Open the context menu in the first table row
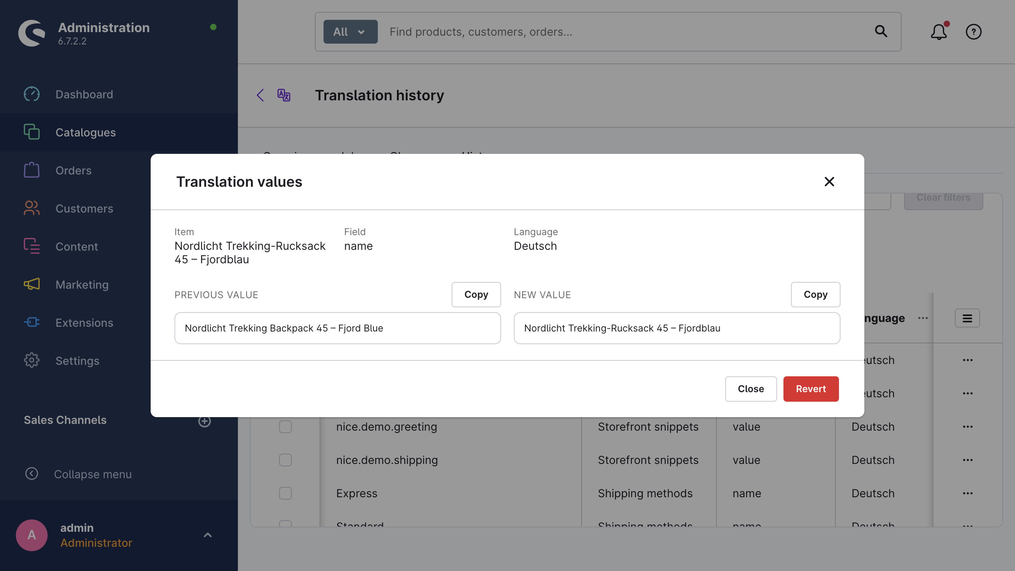This screenshot has height=571, width=1015. coord(968,360)
